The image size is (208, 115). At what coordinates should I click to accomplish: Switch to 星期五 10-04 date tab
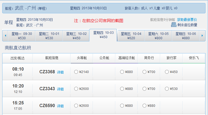pyautogui.click(x=131, y=36)
